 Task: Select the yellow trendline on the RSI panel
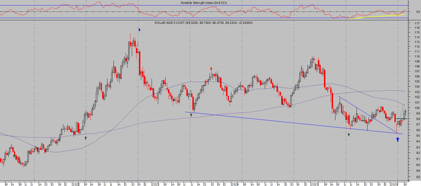point(376,16)
